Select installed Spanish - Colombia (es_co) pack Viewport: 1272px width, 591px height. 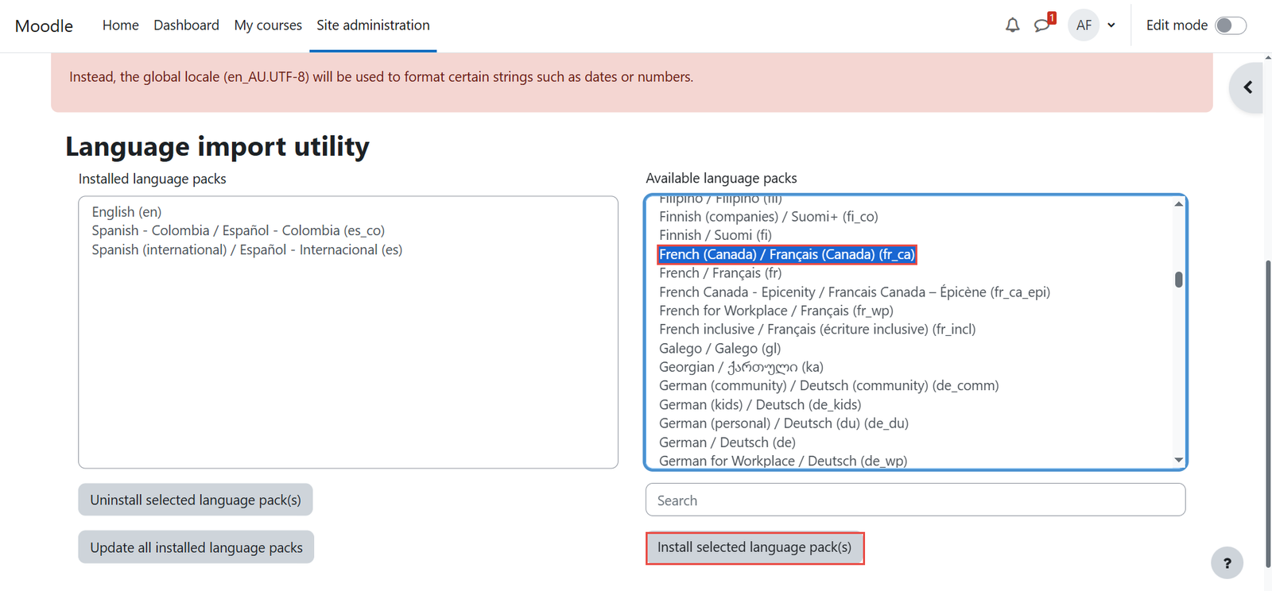[238, 230]
